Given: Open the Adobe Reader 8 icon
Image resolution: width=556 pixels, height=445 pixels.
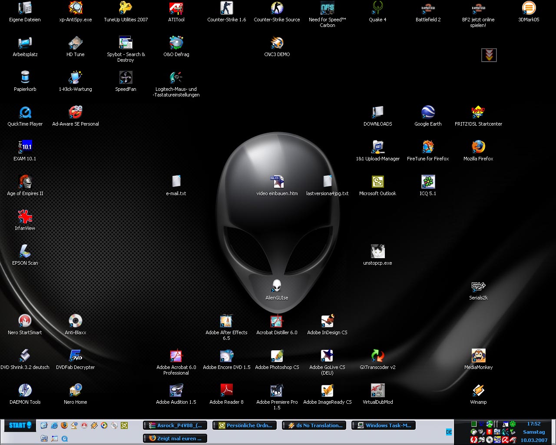Looking at the screenshot, I should (226, 395).
